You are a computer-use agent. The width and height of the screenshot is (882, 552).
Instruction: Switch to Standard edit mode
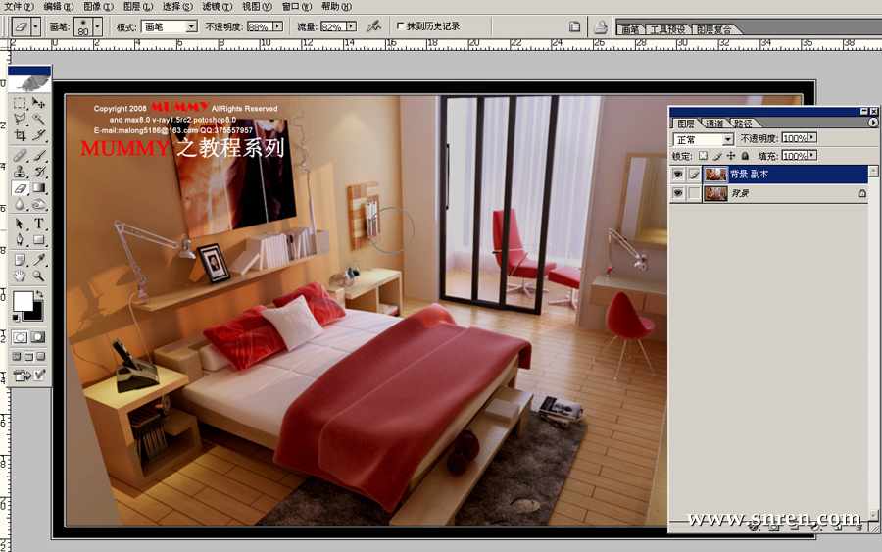21,337
